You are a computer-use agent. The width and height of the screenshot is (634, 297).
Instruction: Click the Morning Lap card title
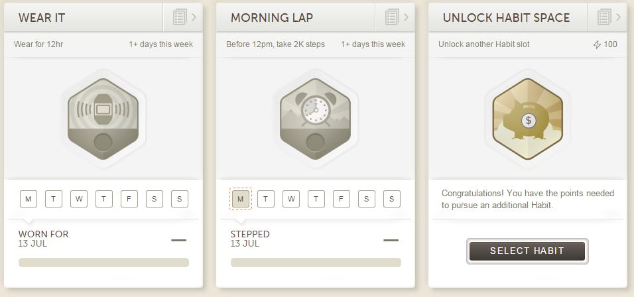click(x=272, y=18)
